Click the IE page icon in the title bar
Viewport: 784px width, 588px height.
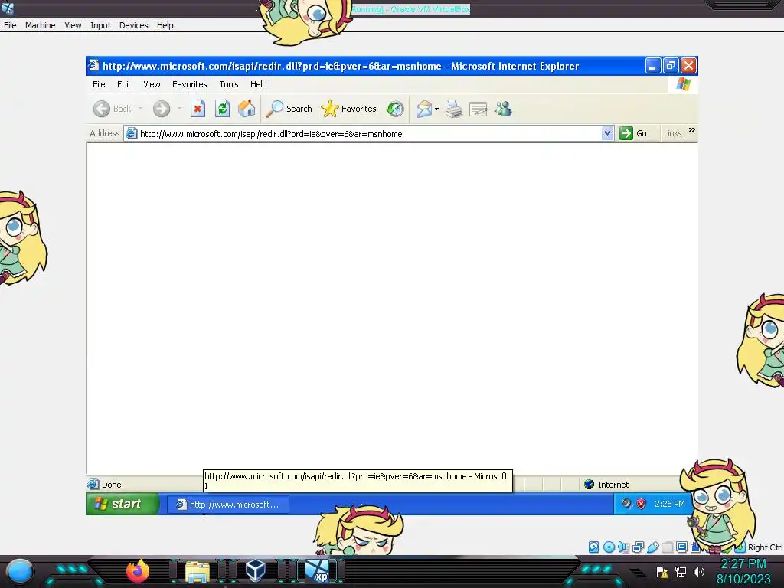[93, 66]
